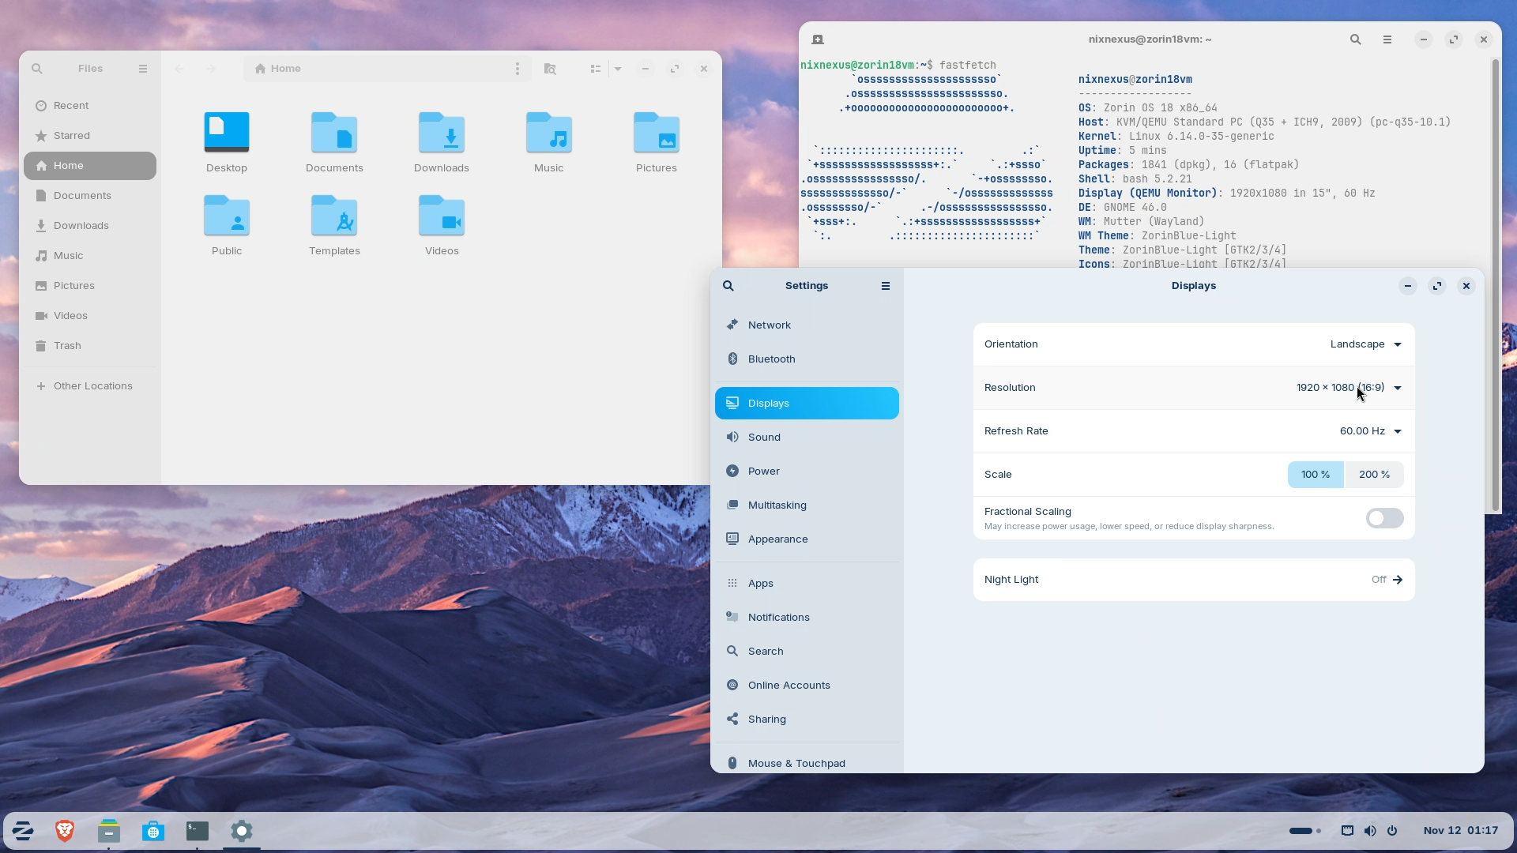Open the Sound settings panel
Image resolution: width=1517 pixels, height=853 pixels.
point(764,437)
